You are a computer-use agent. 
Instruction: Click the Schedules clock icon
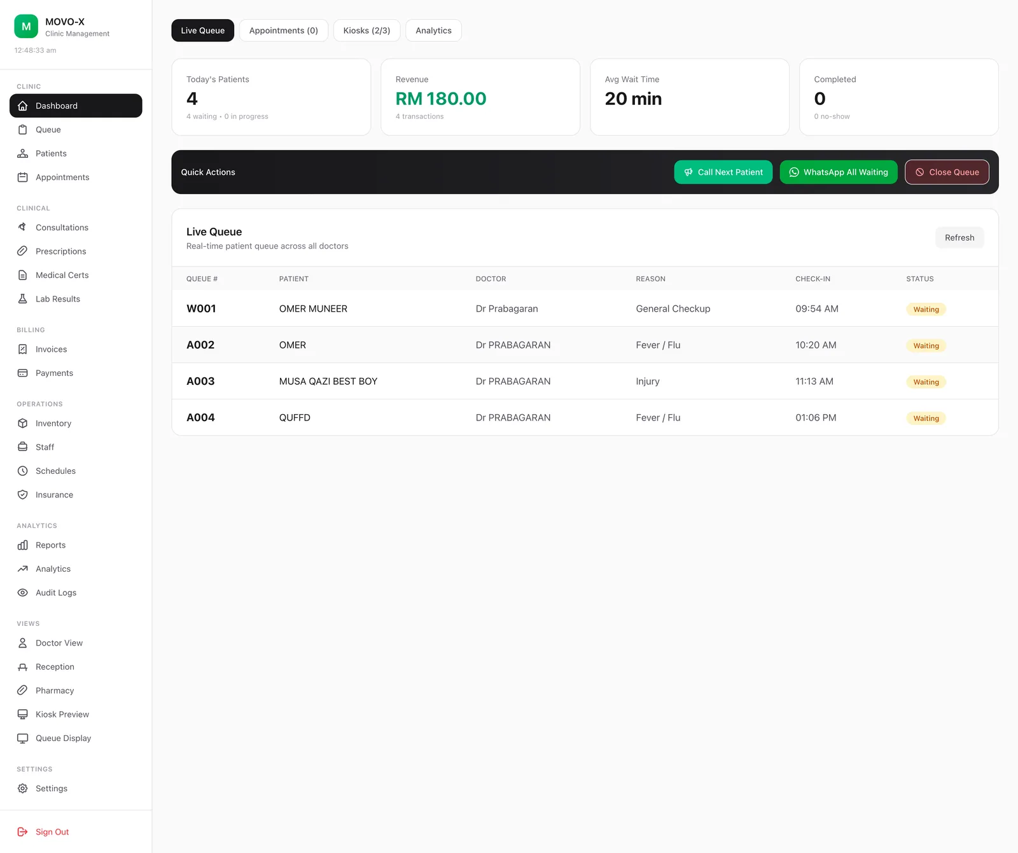[x=23, y=471]
